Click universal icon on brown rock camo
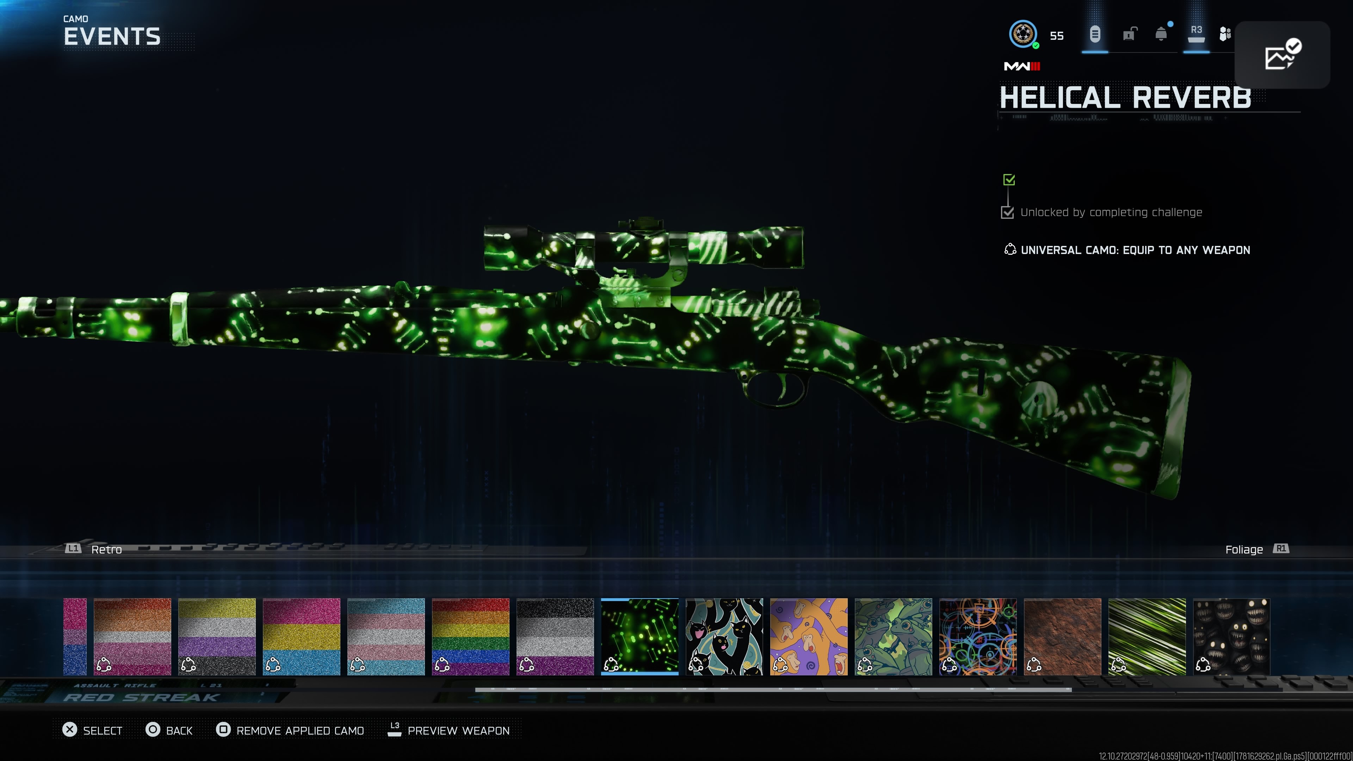Screen dimensions: 1353x761 point(1034,665)
